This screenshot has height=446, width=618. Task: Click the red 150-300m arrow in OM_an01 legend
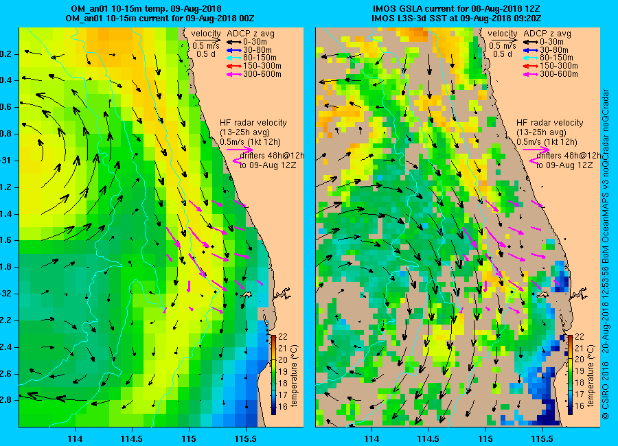tap(233, 66)
